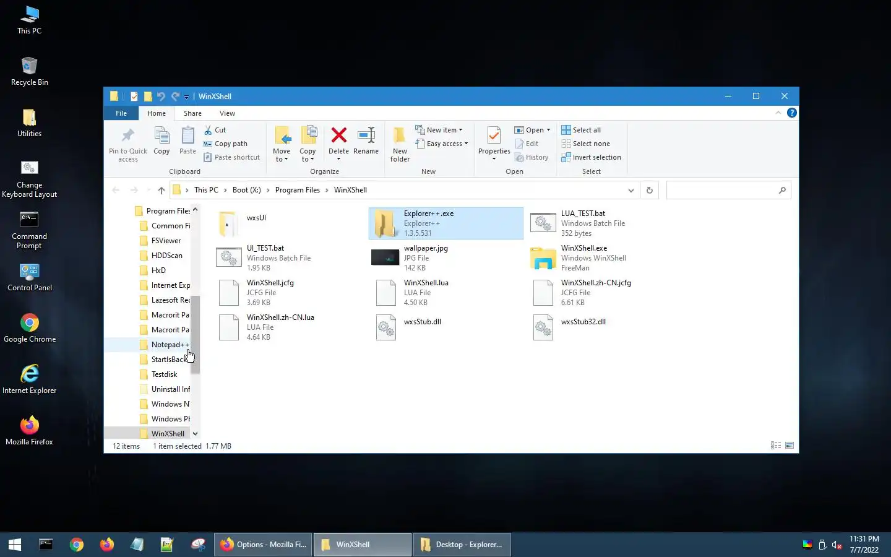Select the Recycle Bin desktop icon

29,71
